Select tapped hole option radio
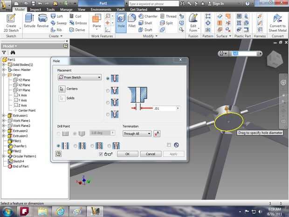This screenshot has width=289, height=217. (x=92, y=146)
